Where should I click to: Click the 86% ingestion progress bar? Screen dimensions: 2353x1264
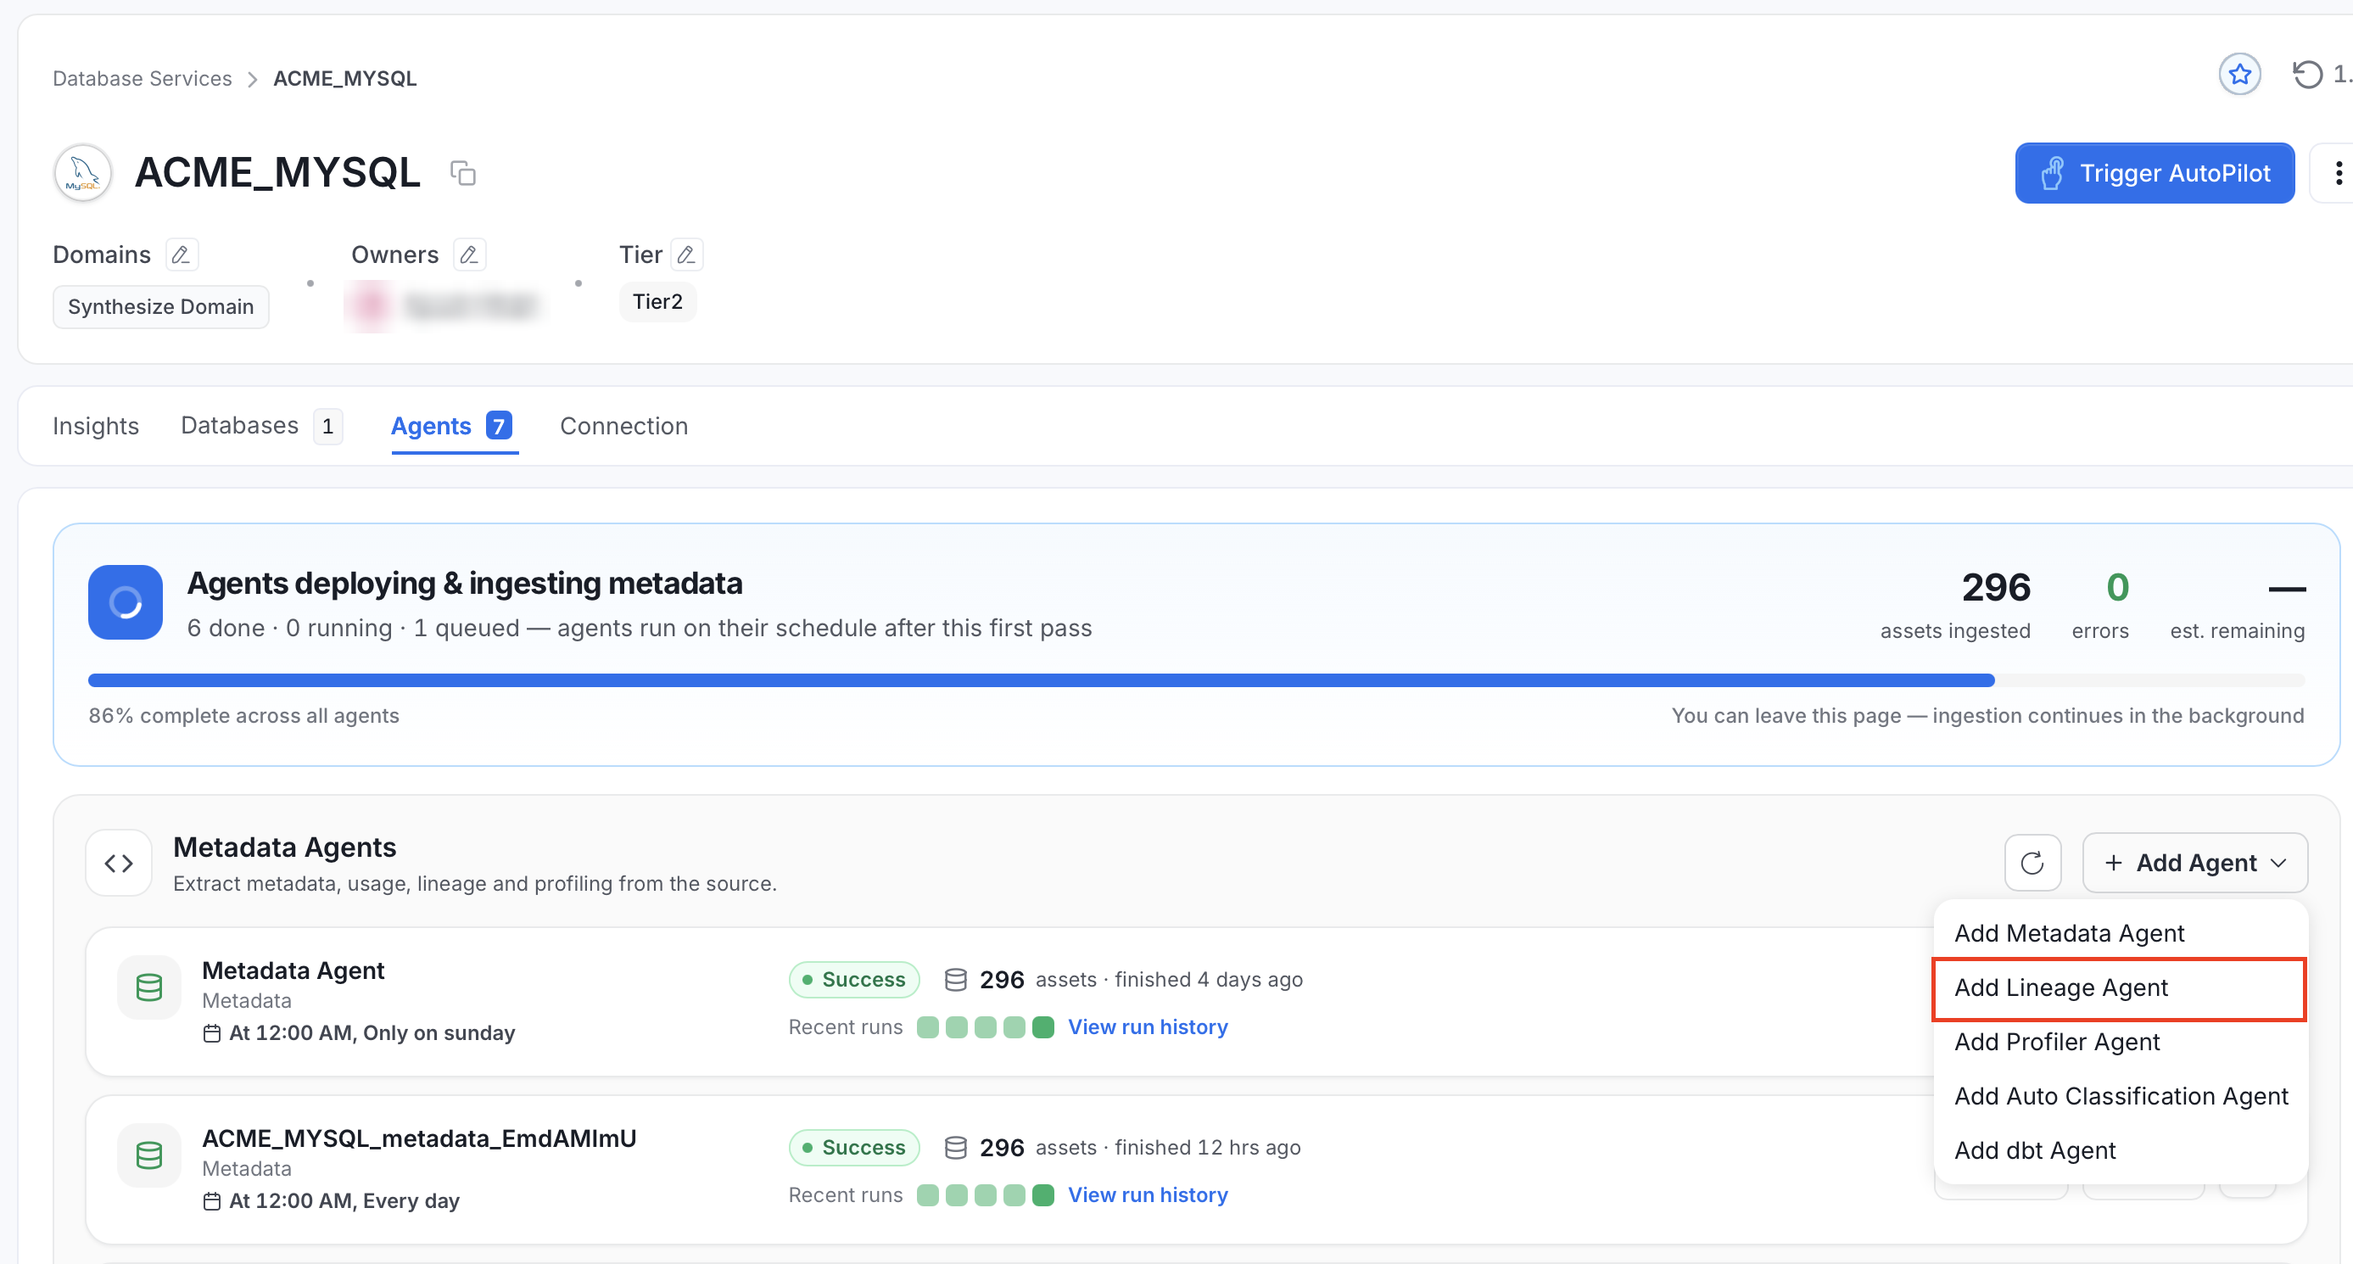pyautogui.click(x=1197, y=680)
